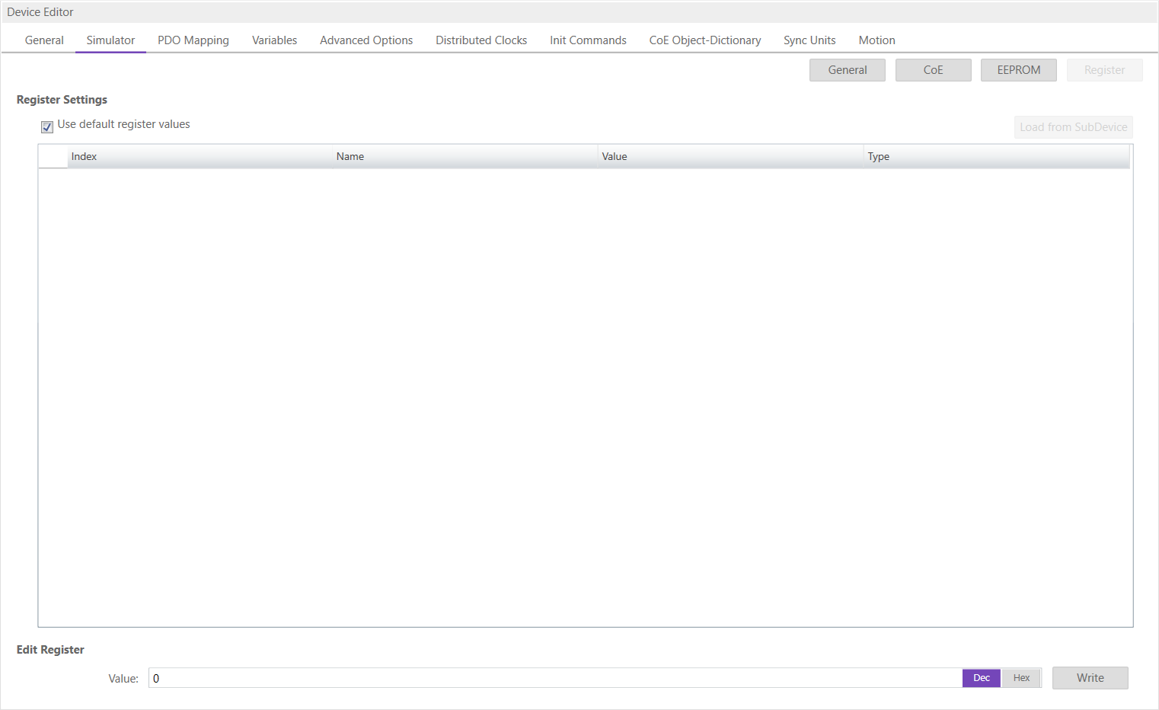
Task: Select the Simulator tab
Action: tap(110, 40)
